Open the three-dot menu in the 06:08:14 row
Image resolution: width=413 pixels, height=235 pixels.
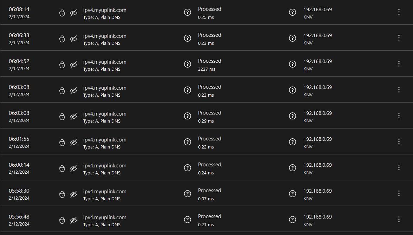[x=399, y=12]
